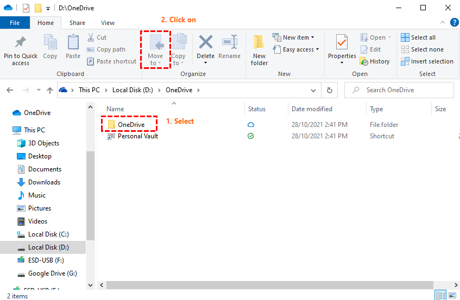Sort by the Name column header

click(115, 109)
